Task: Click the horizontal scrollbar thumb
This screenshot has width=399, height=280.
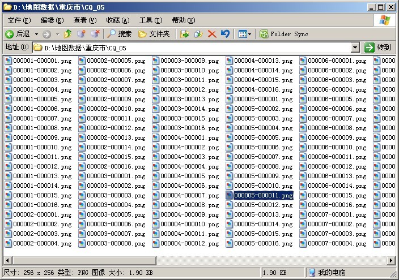Action: click(x=84, y=260)
